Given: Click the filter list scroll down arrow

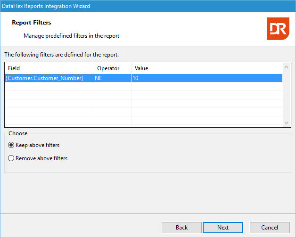Looking at the screenshot, I should coord(286,123).
